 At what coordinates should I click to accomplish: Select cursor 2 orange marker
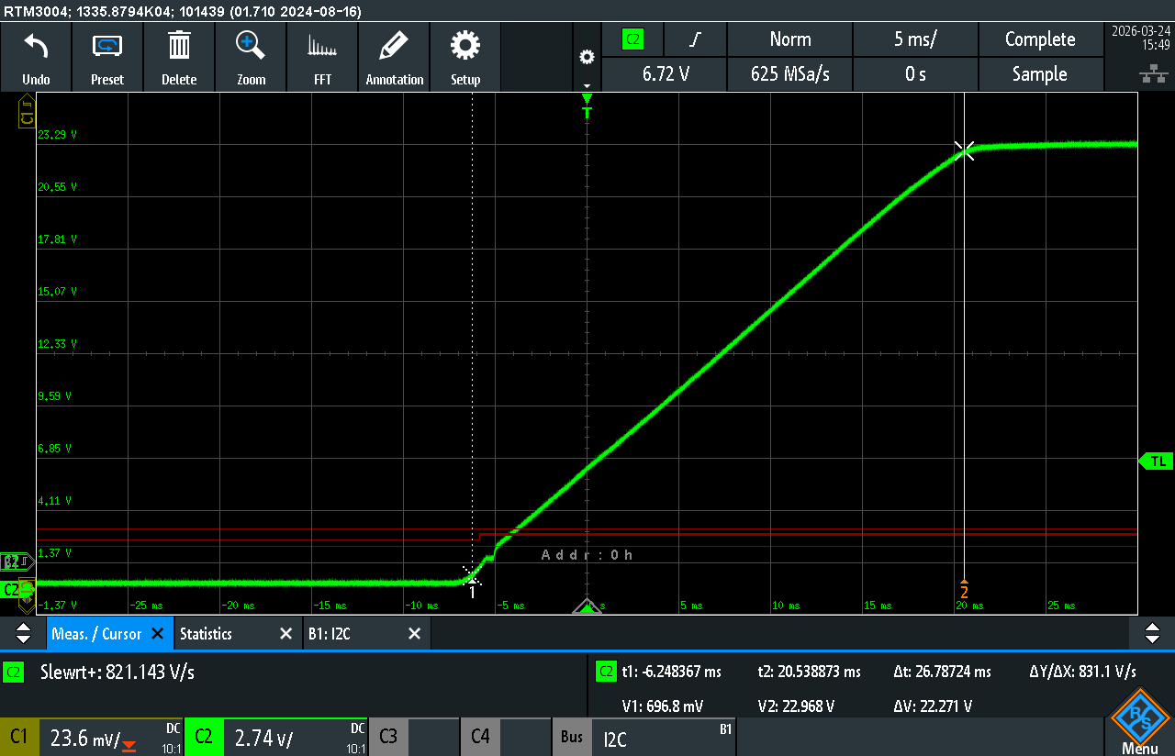pyautogui.click(x=964, y=590)
